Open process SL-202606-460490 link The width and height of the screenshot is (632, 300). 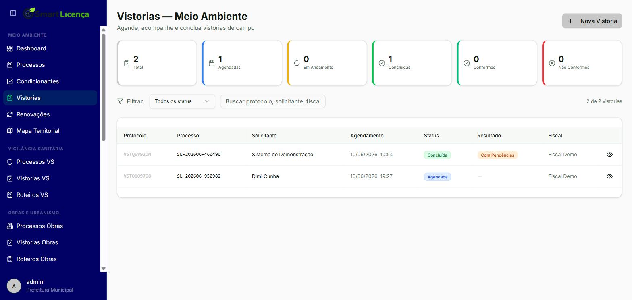pyautogui.click(x=199, y=154)
